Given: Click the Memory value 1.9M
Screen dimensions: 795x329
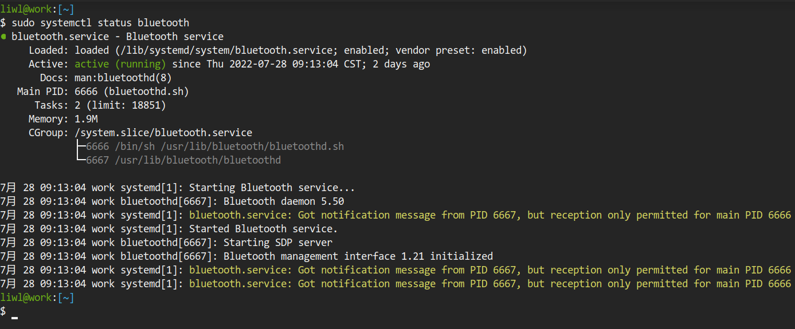Looking at the screenshot, I should [86, 119].
